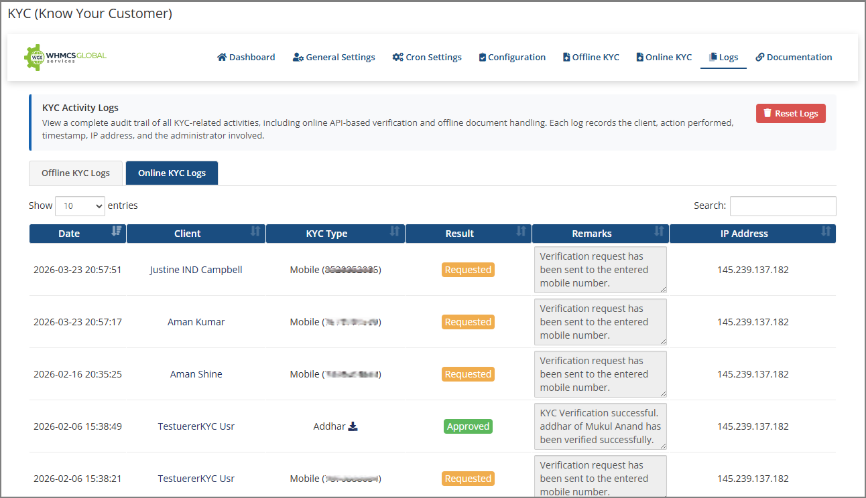Open Offline KYC section

(591, 58)
